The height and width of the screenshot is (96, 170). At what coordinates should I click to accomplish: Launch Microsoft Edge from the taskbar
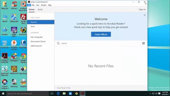pos(58,94)
